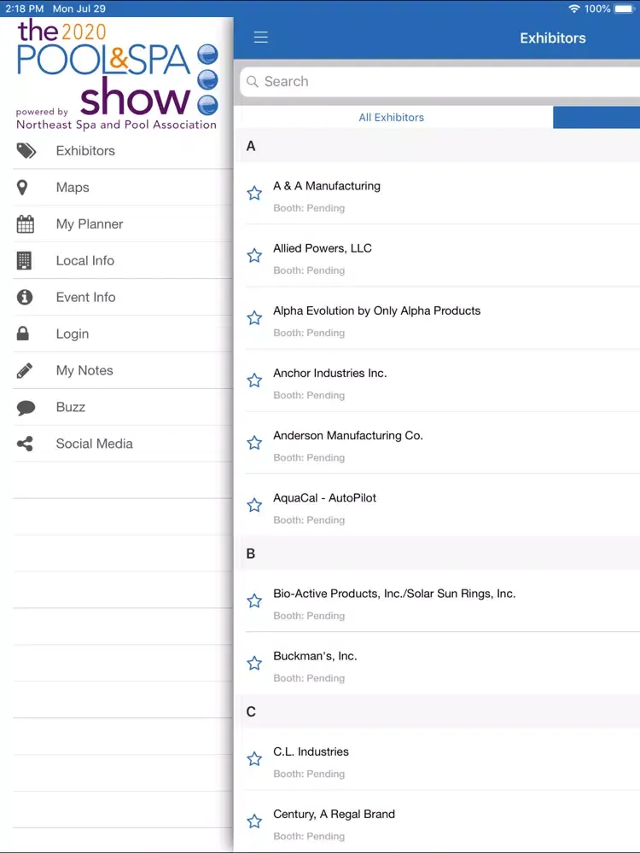Favorite A & A Manufacturing with star
The height and width of the screenshot is (853, 640).
254,193
